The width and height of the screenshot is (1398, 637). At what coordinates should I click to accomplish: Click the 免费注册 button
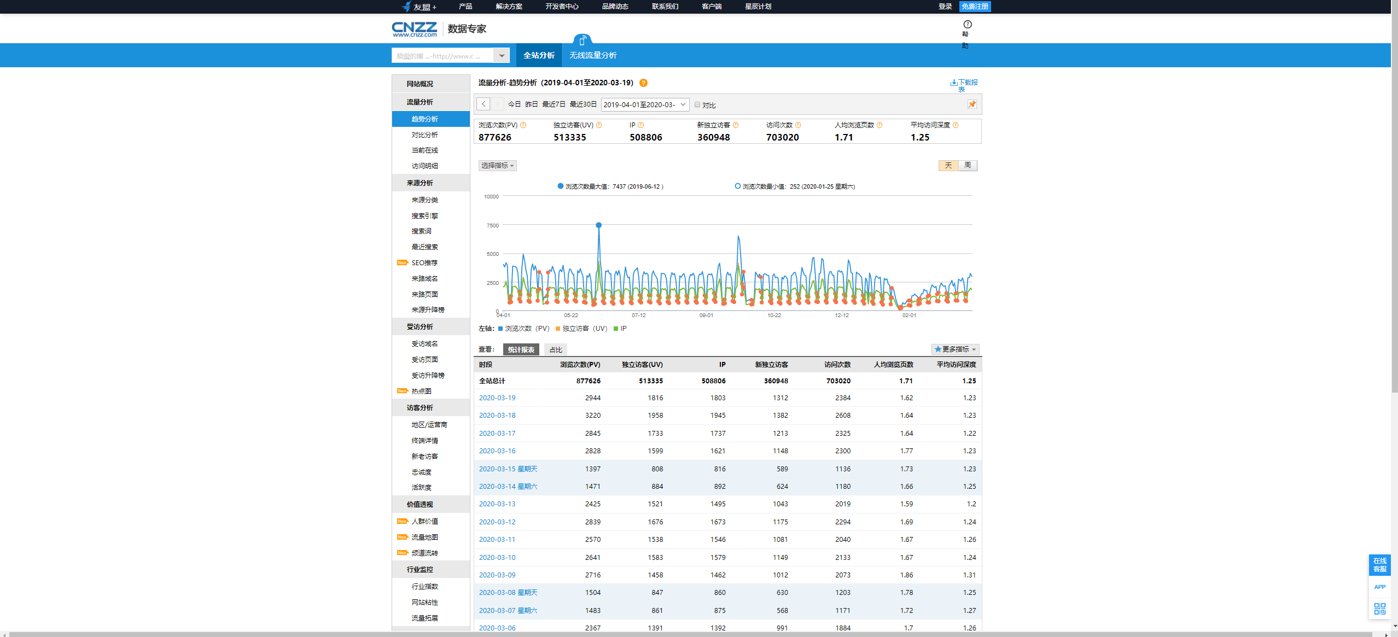pos(975,7)
